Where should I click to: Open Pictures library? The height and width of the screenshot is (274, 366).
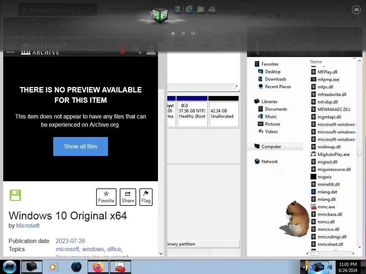[272, 124]
